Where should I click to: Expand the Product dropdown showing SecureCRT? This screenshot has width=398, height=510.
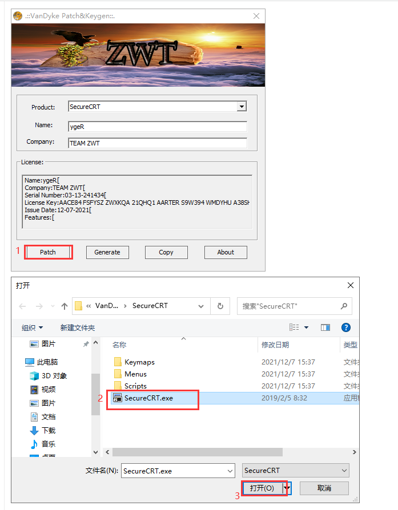242,107
